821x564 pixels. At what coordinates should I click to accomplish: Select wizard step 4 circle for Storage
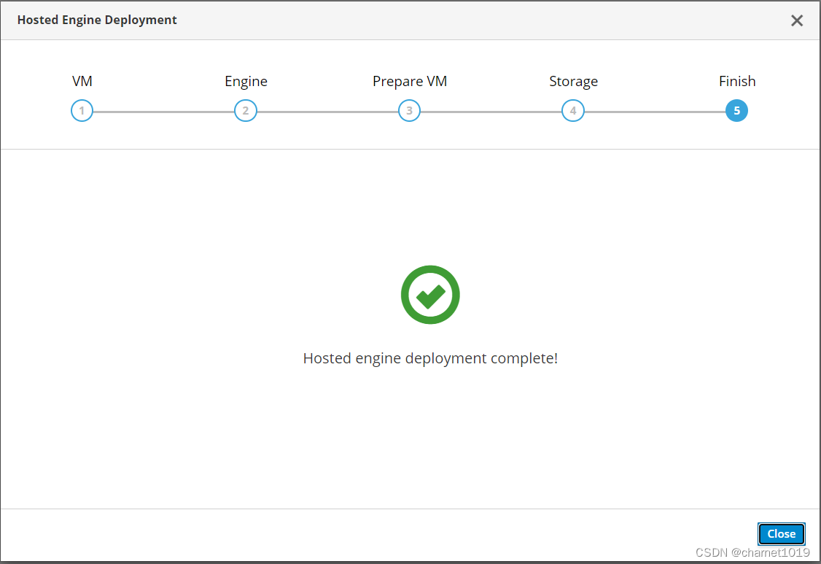pyautogui.click(x=573, y=111)
